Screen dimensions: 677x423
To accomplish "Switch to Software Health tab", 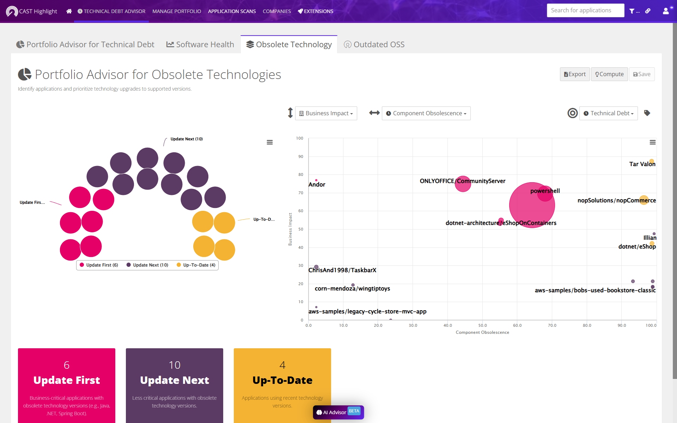I will point(200,44).
